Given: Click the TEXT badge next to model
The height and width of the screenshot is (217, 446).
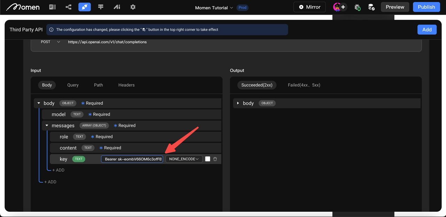Looking at the screenshot, I should pos(77,114).
